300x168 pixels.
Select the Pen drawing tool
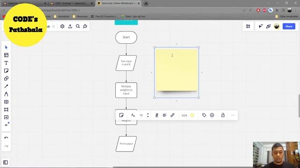click(6, 94)
